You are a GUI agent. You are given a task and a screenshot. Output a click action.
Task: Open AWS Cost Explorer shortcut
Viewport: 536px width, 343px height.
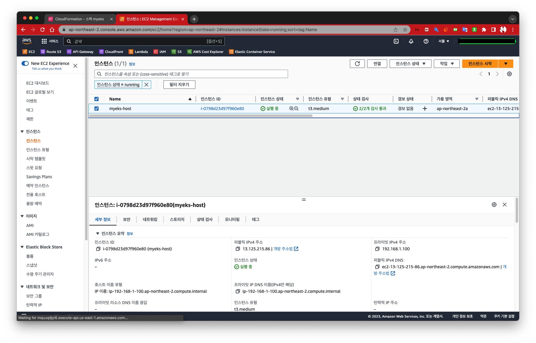point(205,52)
